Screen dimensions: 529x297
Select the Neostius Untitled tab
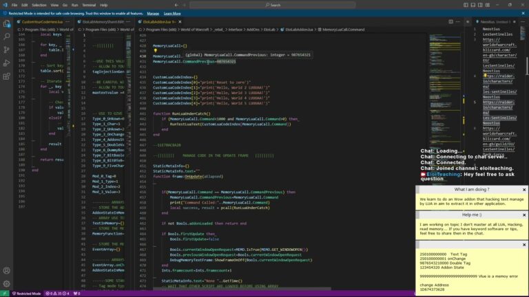pyautogui.click(x=495, y=22)
